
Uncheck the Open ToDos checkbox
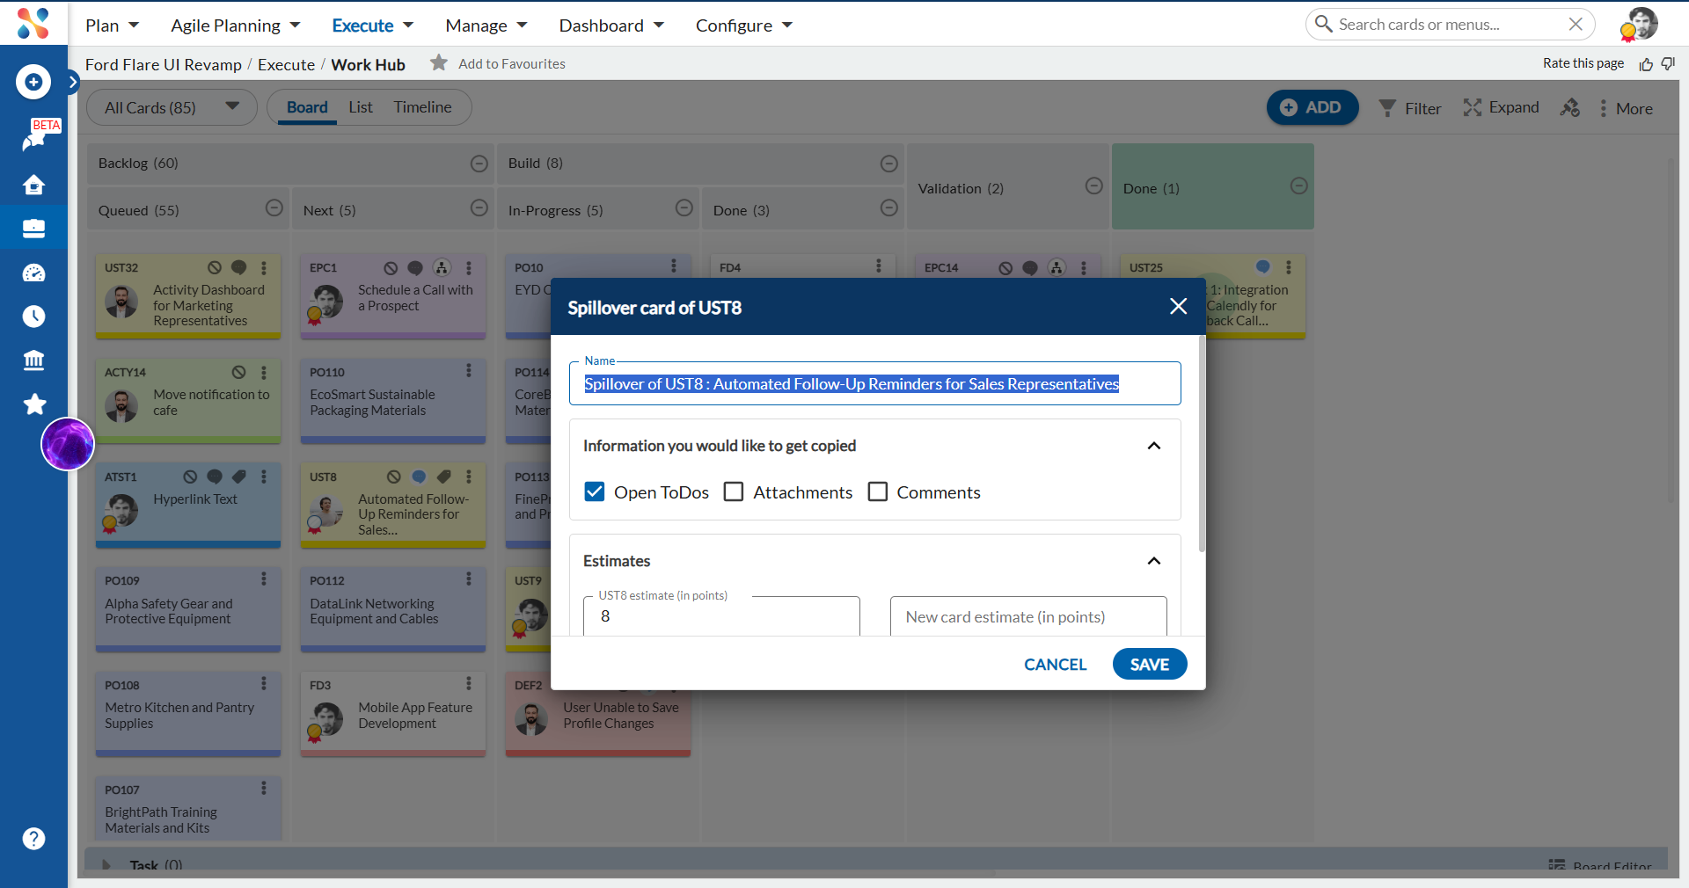[595, 491]
